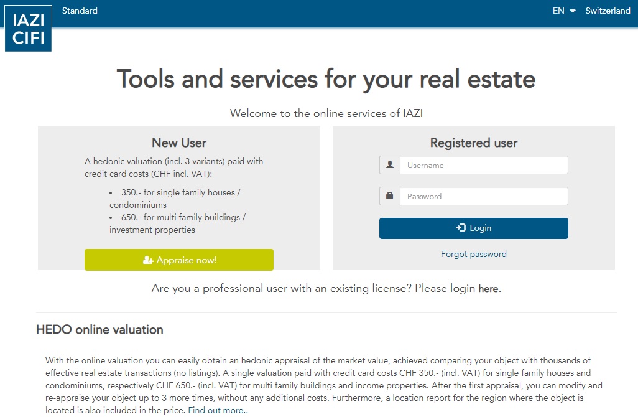
Task: Select Switzerland in the top bar
Action: click(608, 11)
